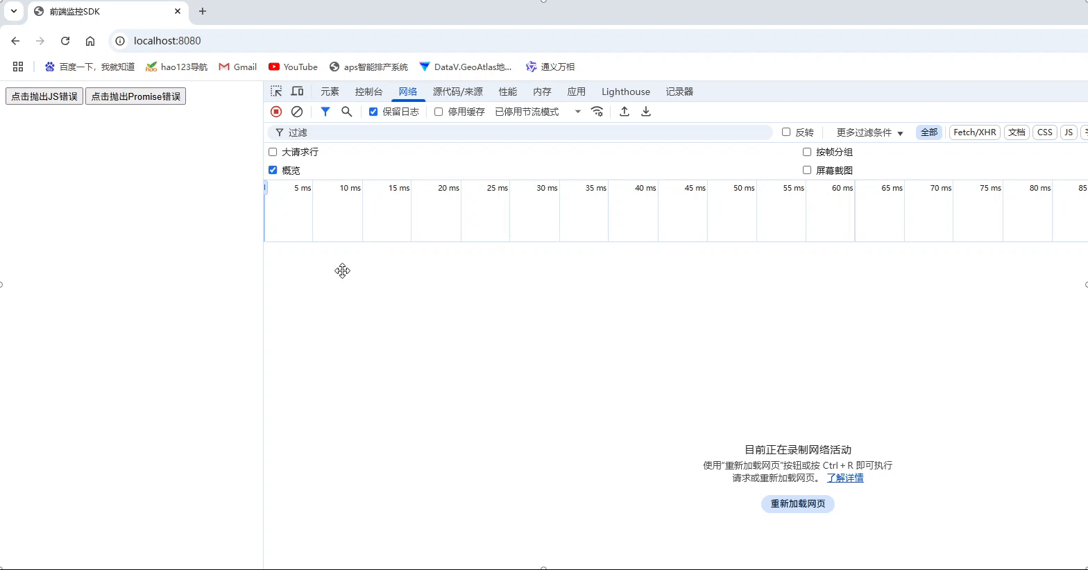Open the 百度一下 bookmark
Viewport: 1088px width, 570px height.
[x=90, y=67]
